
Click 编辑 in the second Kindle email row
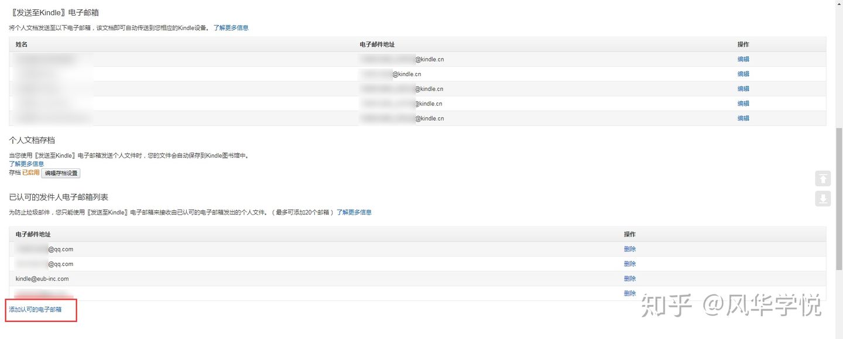[x=743, y=74]
